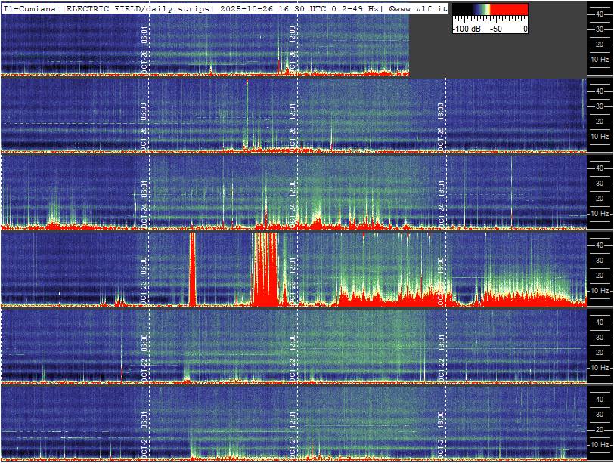
Task: Select the OCT 22 12:00 time marker
Action: pos(293,353)
